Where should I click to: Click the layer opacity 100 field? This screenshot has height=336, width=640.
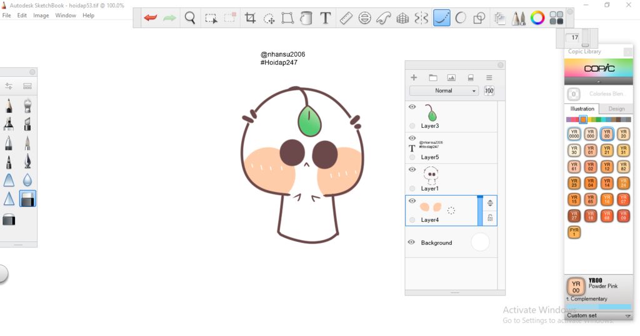(x=489, y=91)
